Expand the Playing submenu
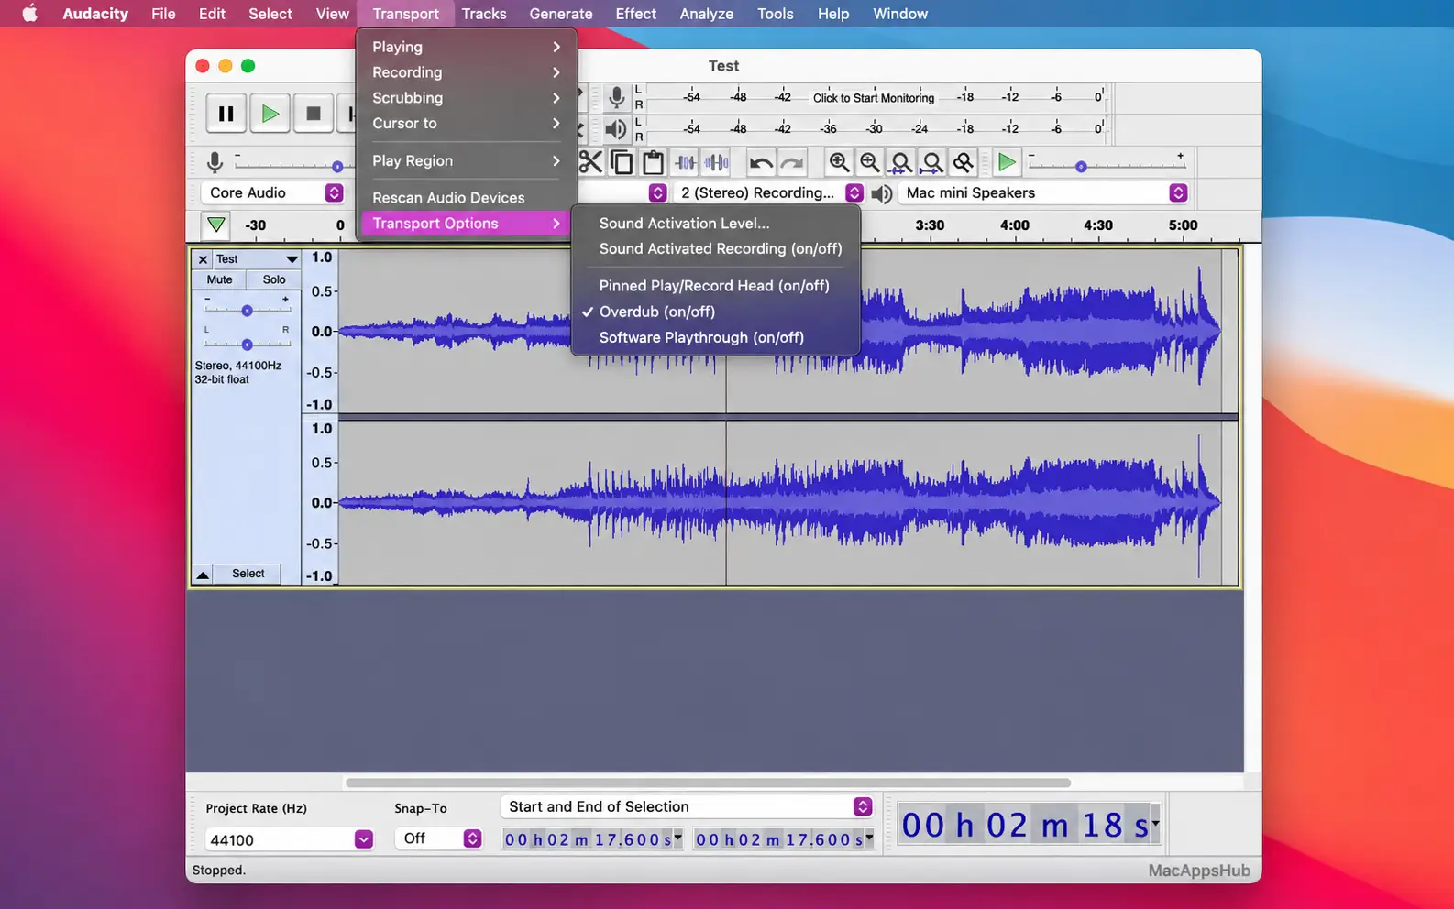 [x=467, y=47]
